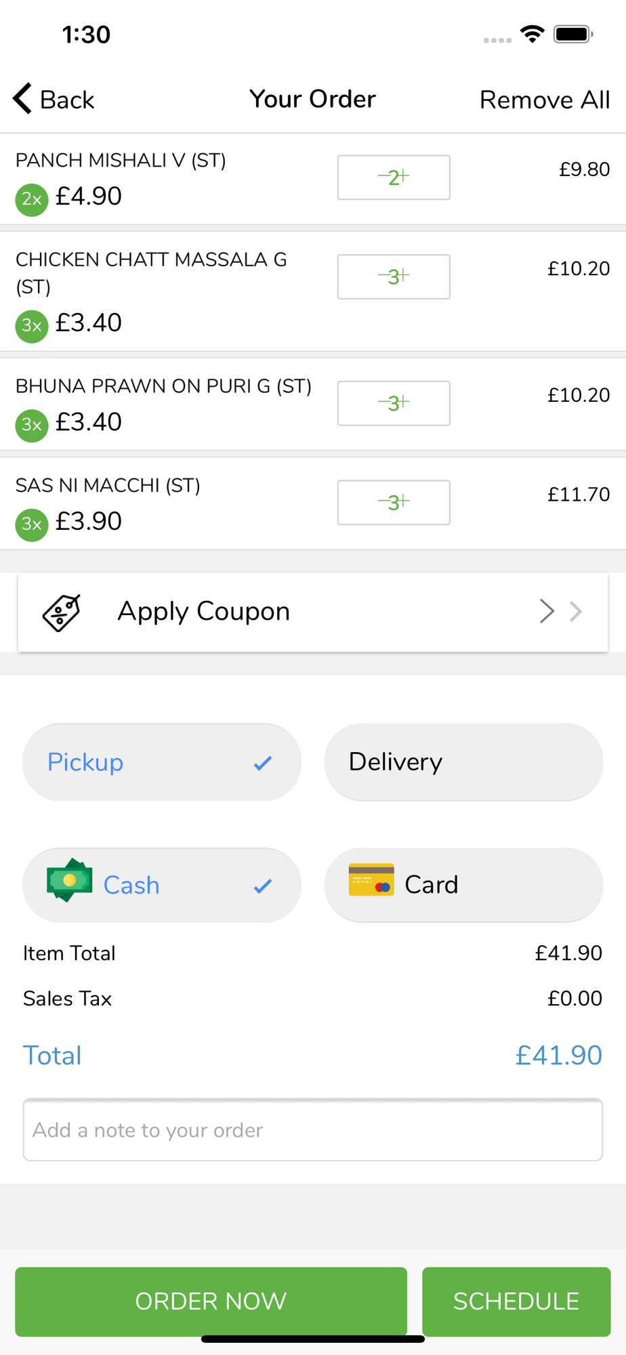Click the yellow credit card icon
This screenshot has height=1355, width=626.
371,879
